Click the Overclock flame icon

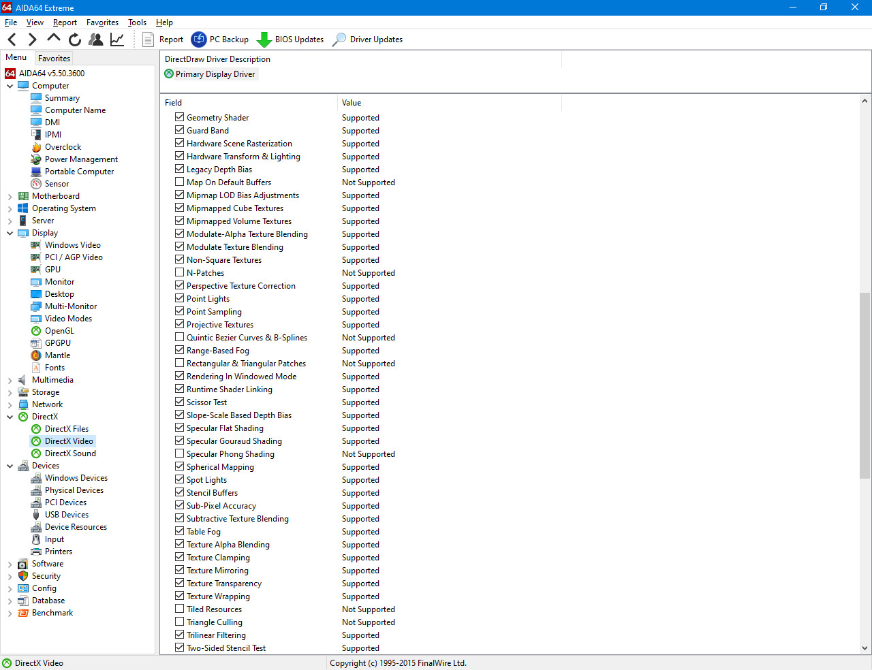pyautogui.click(x=36, y=147)
